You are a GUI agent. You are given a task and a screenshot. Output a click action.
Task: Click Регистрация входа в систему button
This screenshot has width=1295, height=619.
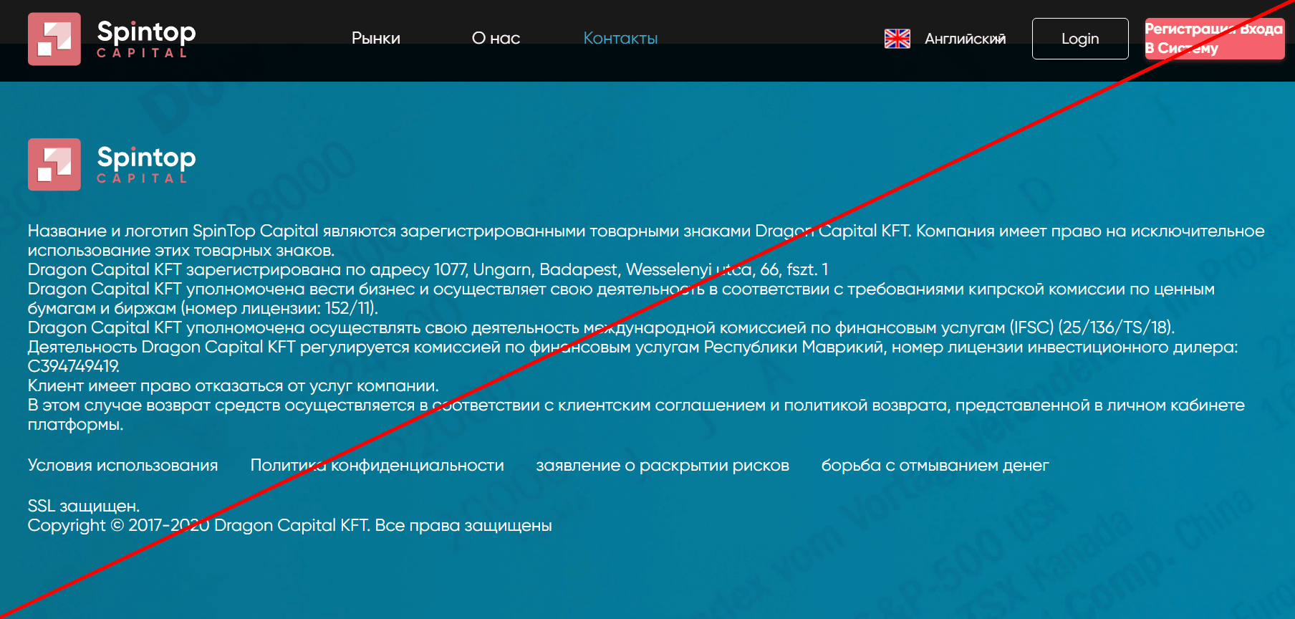pos(1214,39)
